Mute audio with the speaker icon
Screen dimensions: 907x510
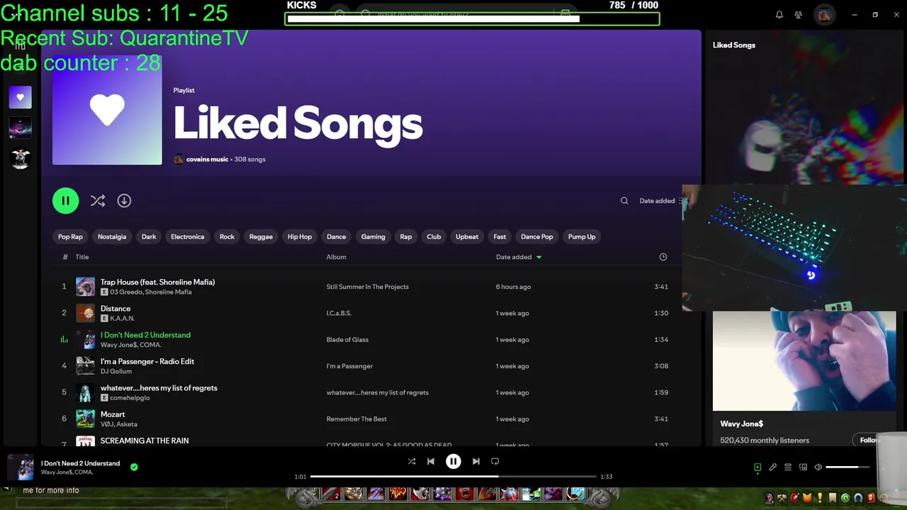[818, 467]
